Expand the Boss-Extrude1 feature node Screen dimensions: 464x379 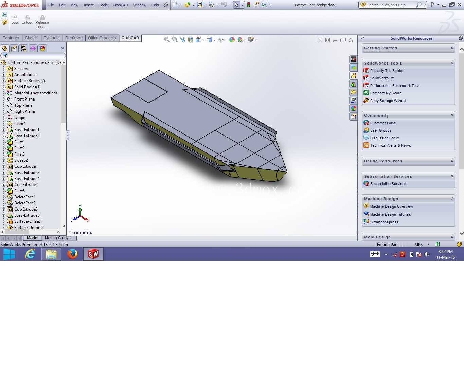(4, 130)
